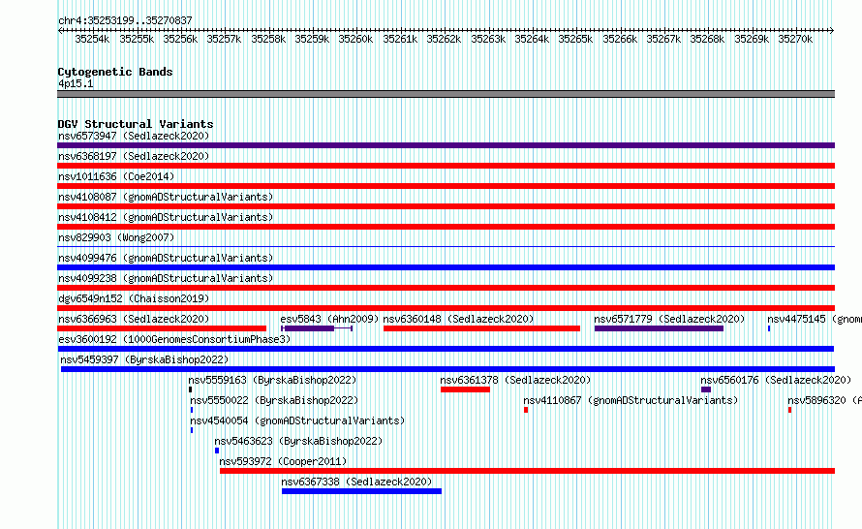Click the 35270k ruler tick label
This screenshot has width=862, height=529.
pos(795,39)
